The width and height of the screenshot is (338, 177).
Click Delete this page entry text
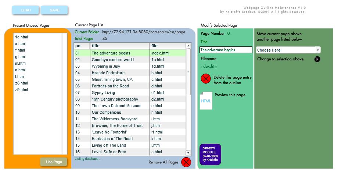(233, 80)
